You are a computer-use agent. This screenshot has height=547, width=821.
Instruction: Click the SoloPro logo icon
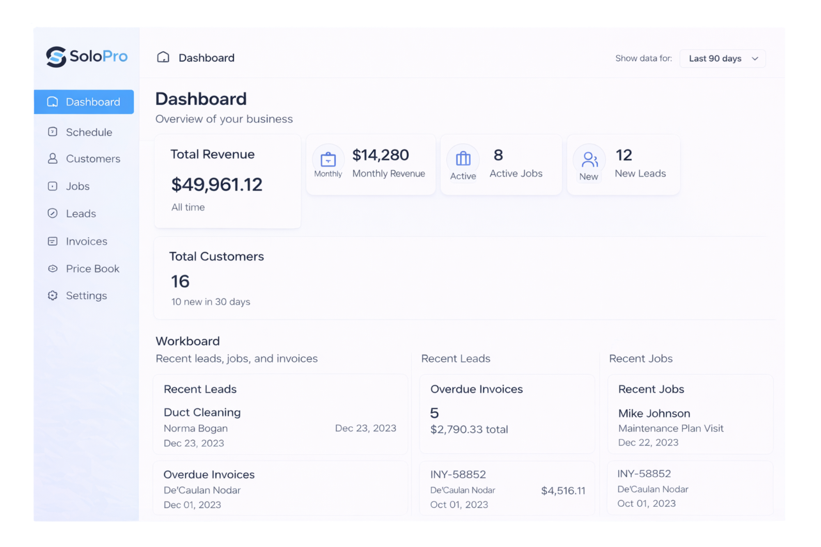(56, 57)
